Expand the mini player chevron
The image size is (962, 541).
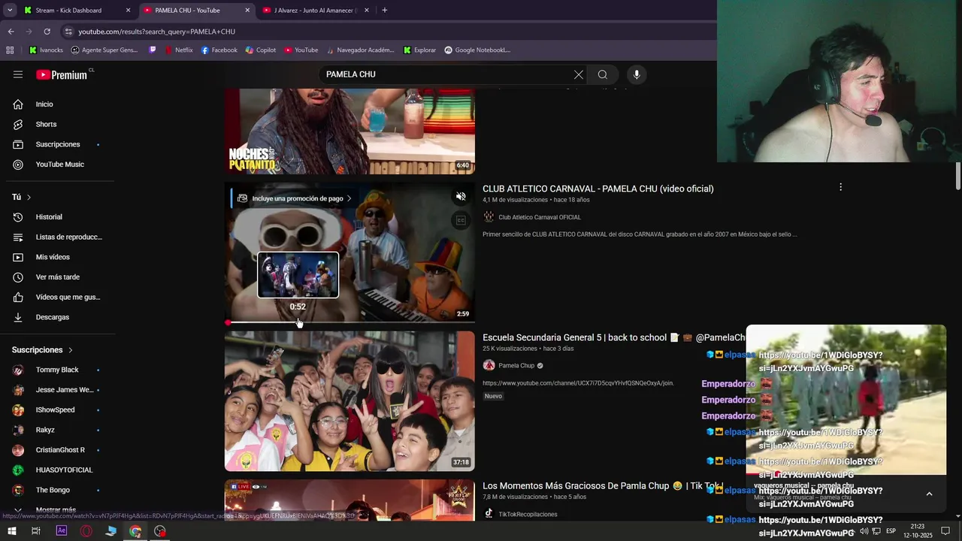tap(929, 494)
